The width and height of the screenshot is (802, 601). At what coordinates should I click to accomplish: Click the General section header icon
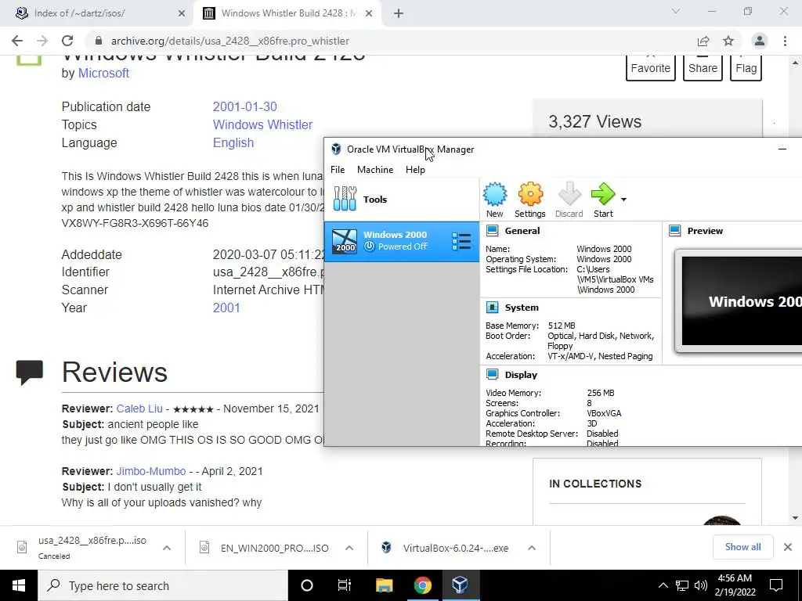(492, 231)
